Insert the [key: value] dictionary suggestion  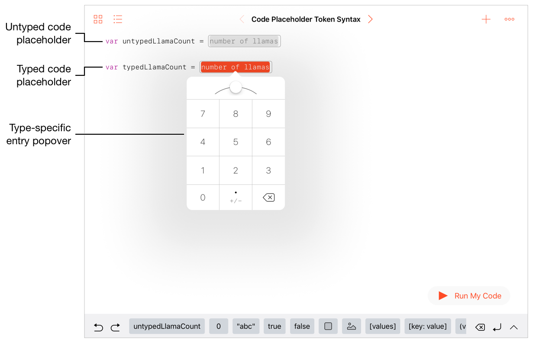point(428,326)
